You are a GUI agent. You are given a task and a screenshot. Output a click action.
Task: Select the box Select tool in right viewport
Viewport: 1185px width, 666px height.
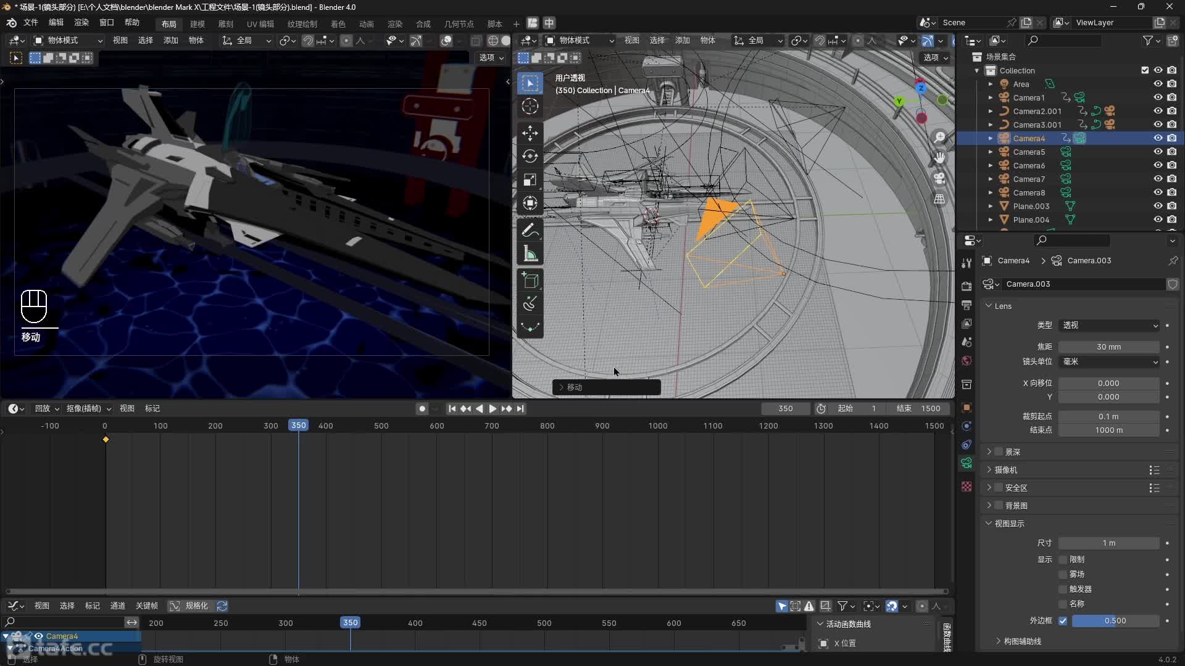tap(530, 83)
